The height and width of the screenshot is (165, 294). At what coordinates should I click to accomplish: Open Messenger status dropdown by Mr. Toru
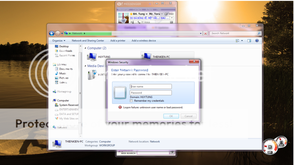point(162,14)
